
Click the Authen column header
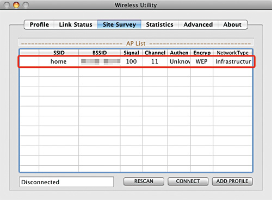179,53
